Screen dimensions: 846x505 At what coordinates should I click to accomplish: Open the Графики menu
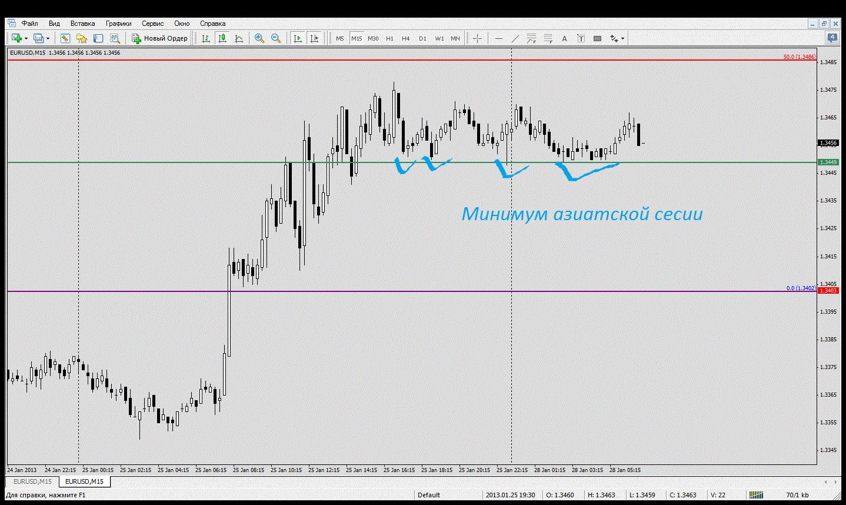(x=118, y=24)
